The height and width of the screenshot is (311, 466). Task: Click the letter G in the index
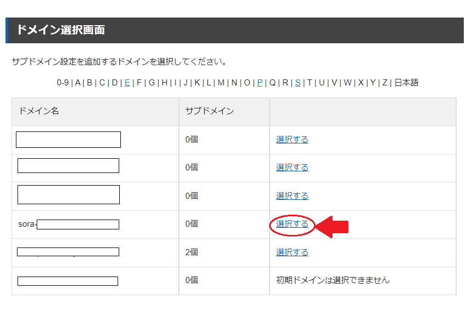pyautogui.click(x=152, y=83)
